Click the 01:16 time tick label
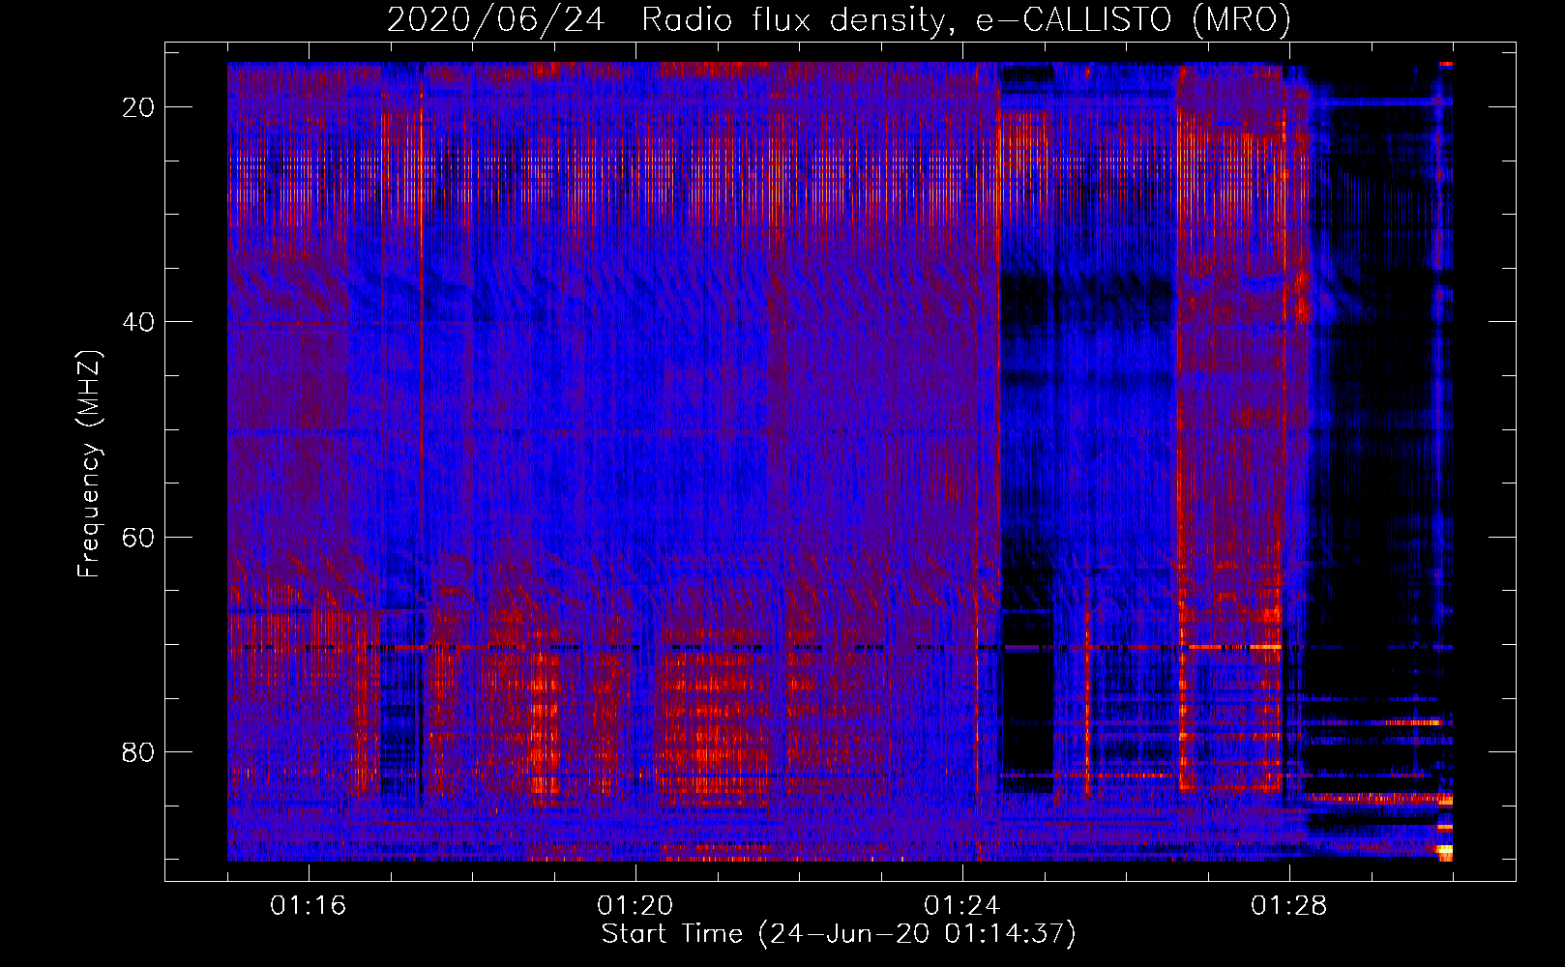 coord(309,906)
